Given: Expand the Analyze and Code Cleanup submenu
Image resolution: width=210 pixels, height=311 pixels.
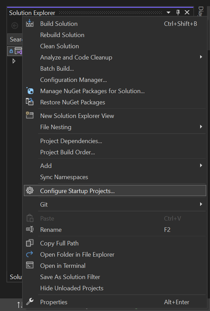Looking at the screenshot, I should [x=201, y=57].
